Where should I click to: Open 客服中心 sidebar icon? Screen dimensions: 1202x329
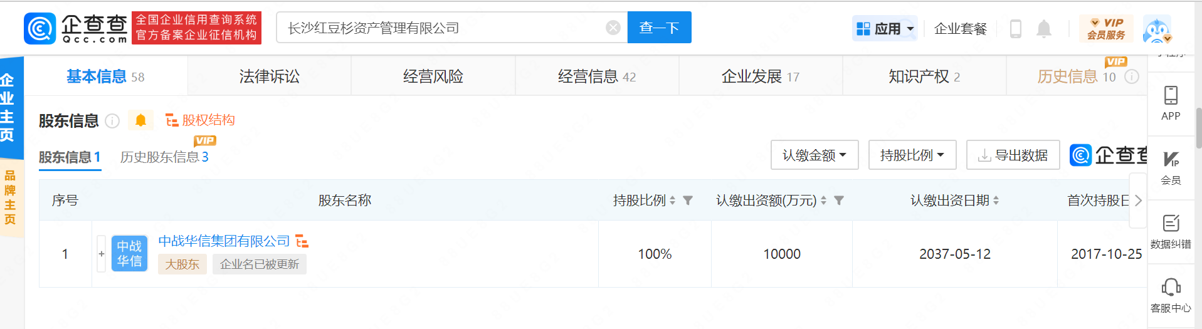click(1171, 296)
